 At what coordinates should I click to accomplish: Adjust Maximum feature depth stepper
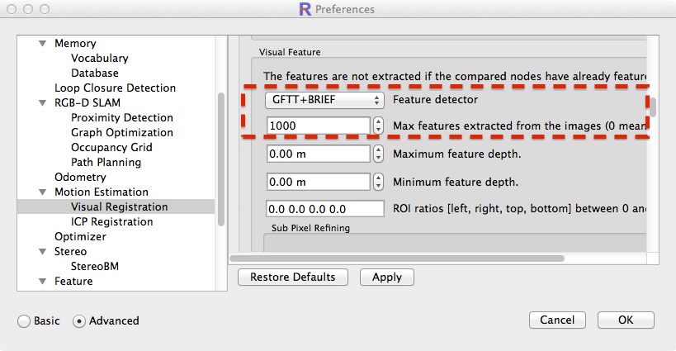pos(379,154)
